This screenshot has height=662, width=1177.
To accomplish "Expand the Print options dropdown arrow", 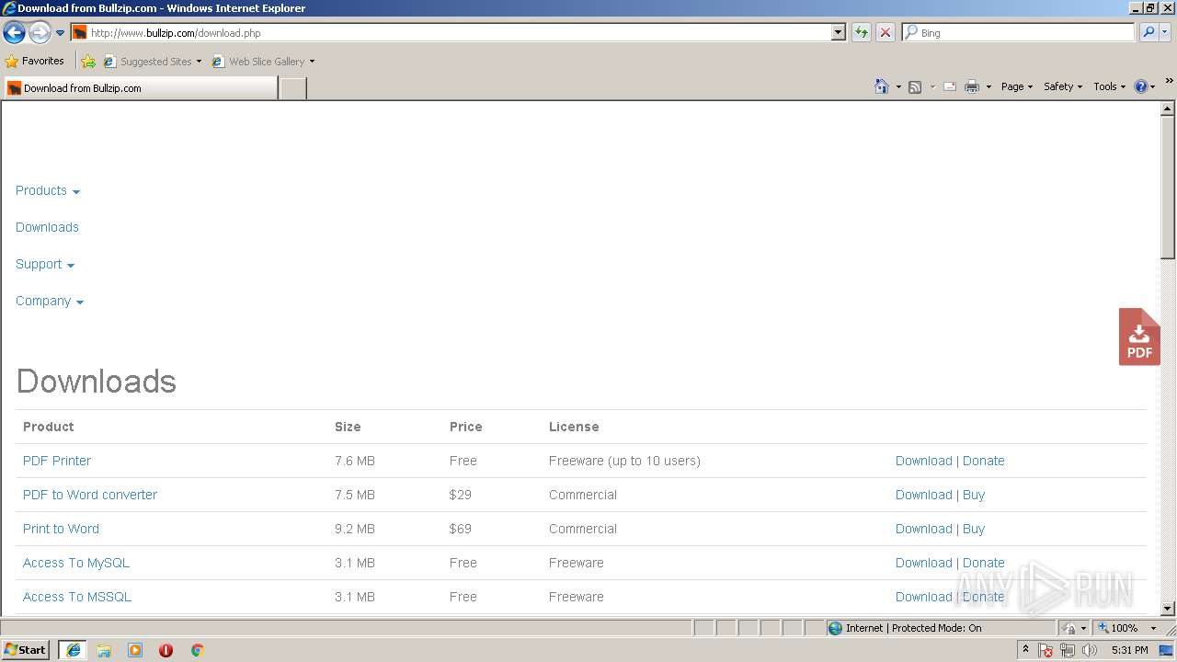I will pyautogui.click(x=988, y=86).
